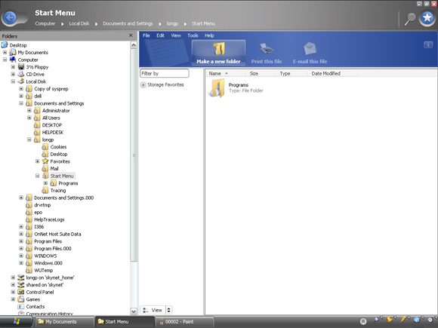The width and height of the screenshot is (438, 328).
Task: Click the View button at bottom
Action: (153, 310)
